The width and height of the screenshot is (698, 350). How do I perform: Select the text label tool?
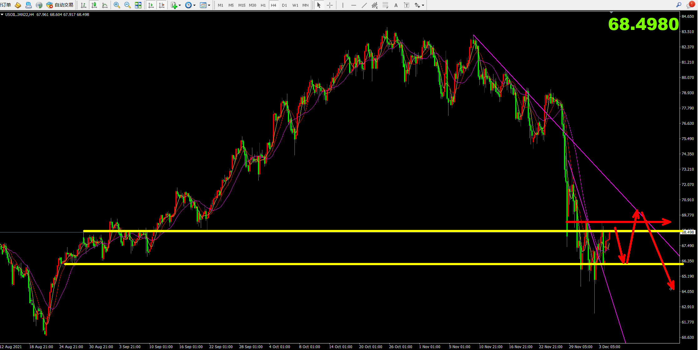click(x=407, y=5)
